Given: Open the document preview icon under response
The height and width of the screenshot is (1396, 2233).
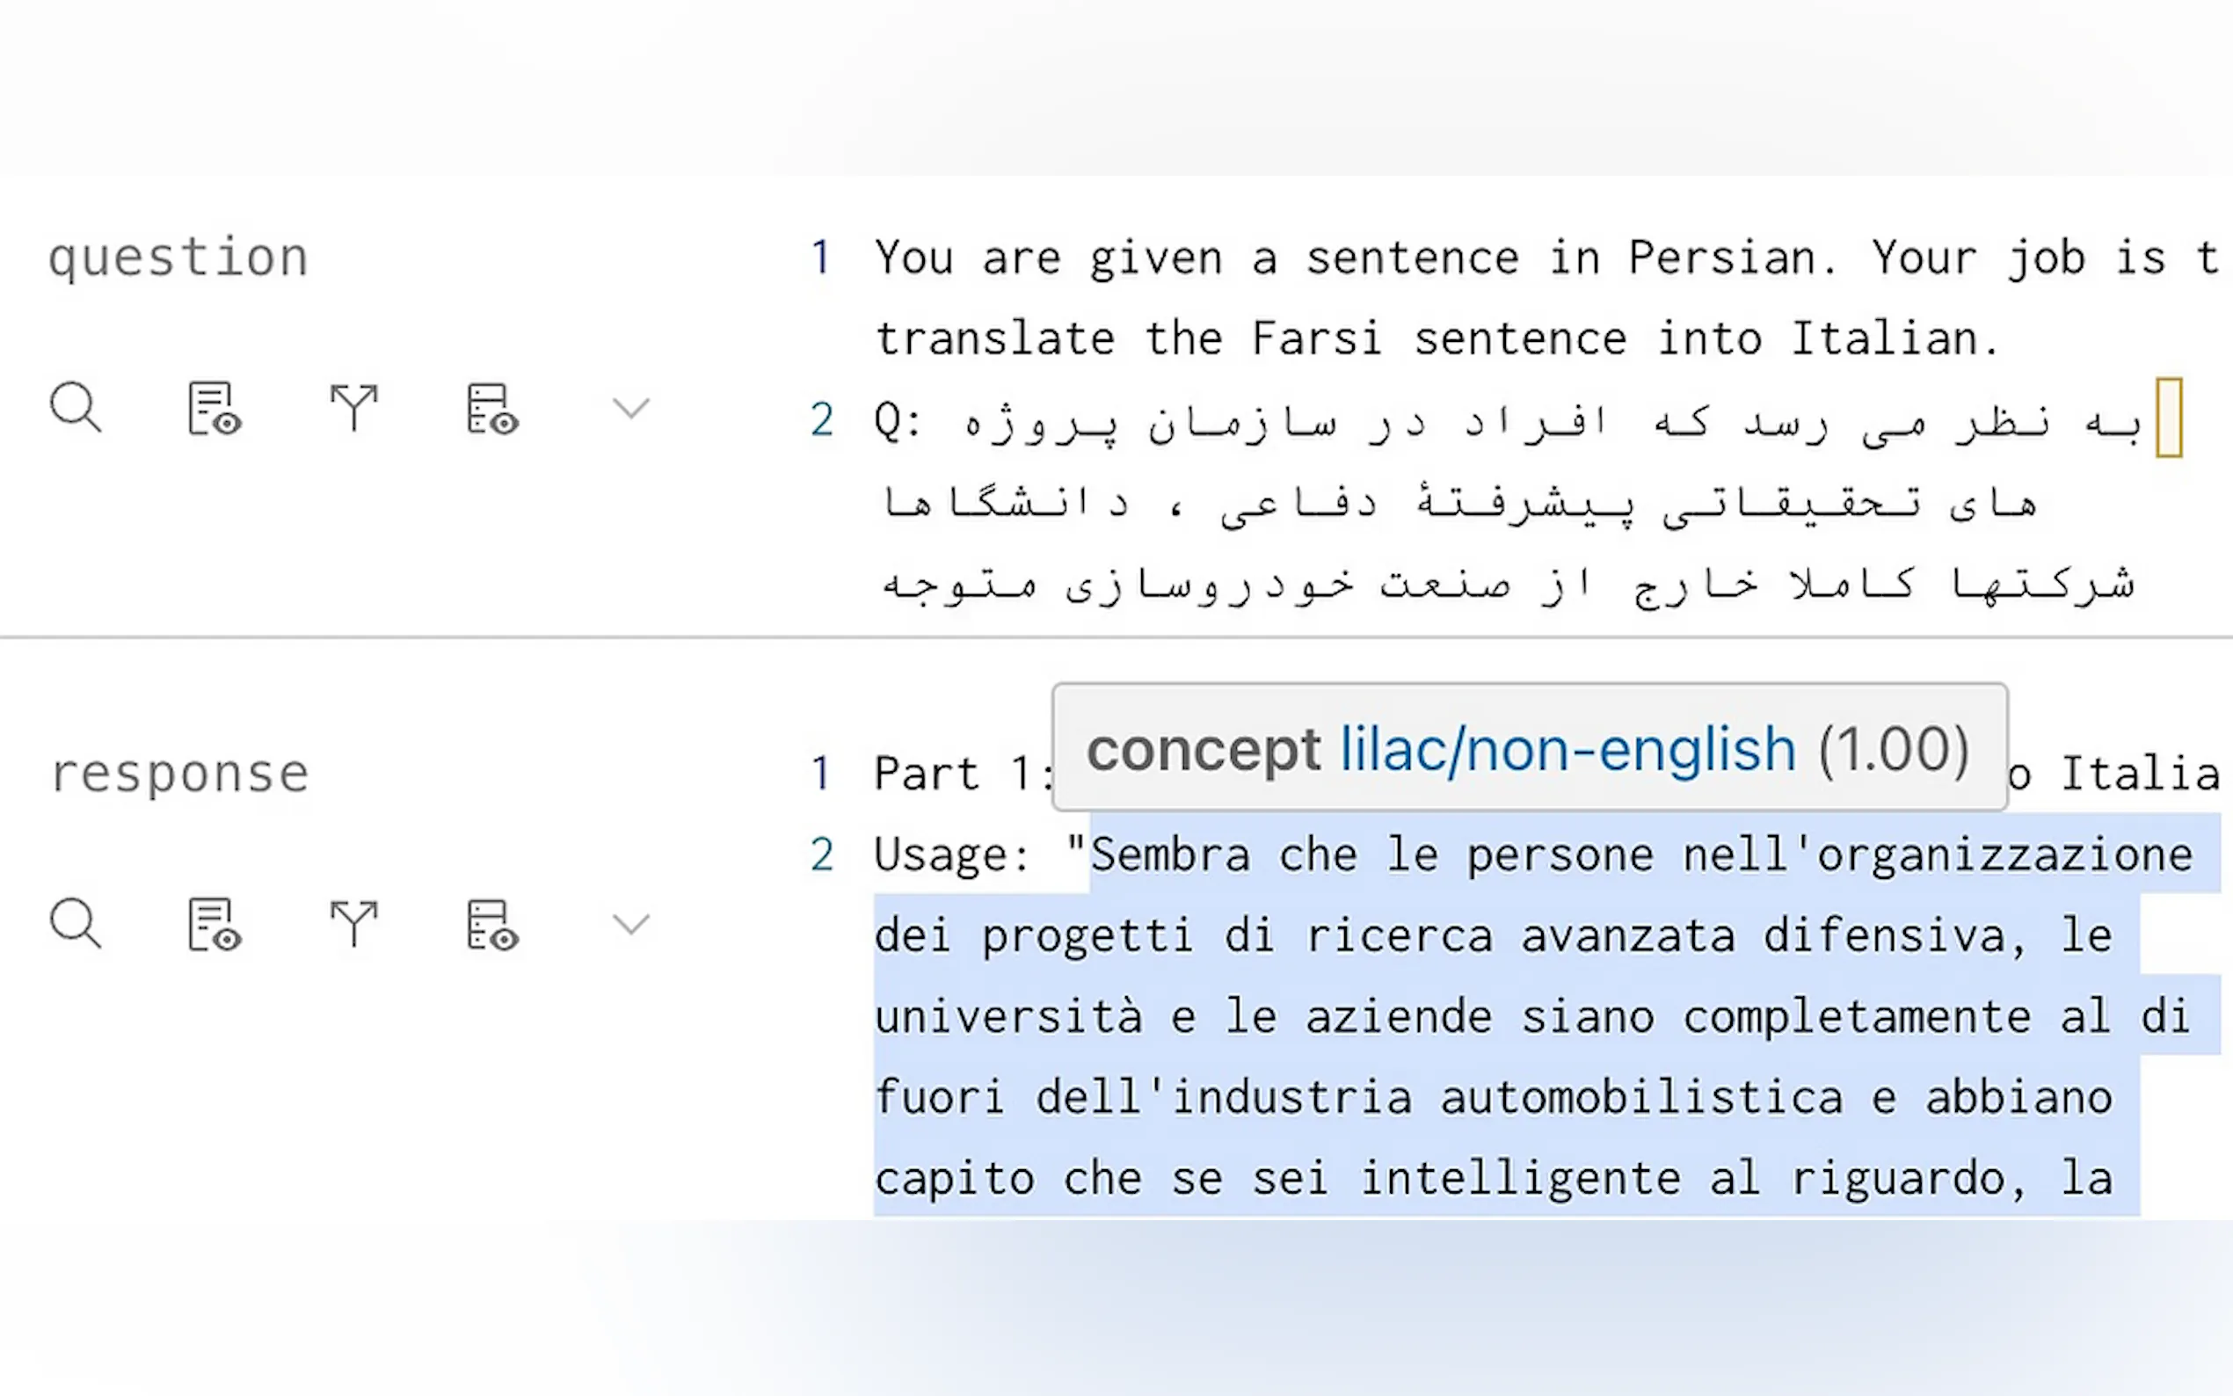Looking at the screenshot, I should [x=215, y=923].
